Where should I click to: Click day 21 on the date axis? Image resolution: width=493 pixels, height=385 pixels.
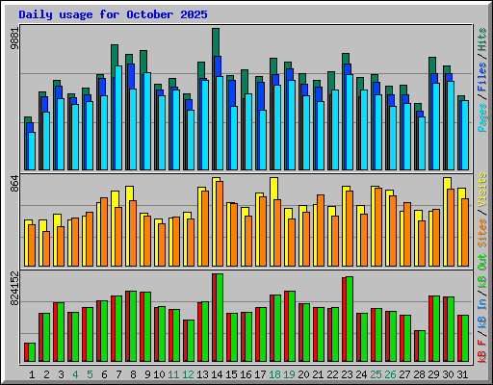pyautogui.click(x=318, y=374)
